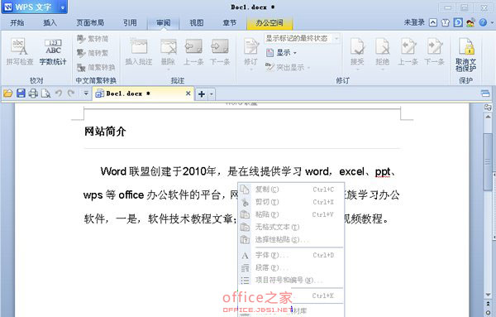Open the 章节 ribbon tab
This screenshot has height=317, width=496.
pos(229,23)
